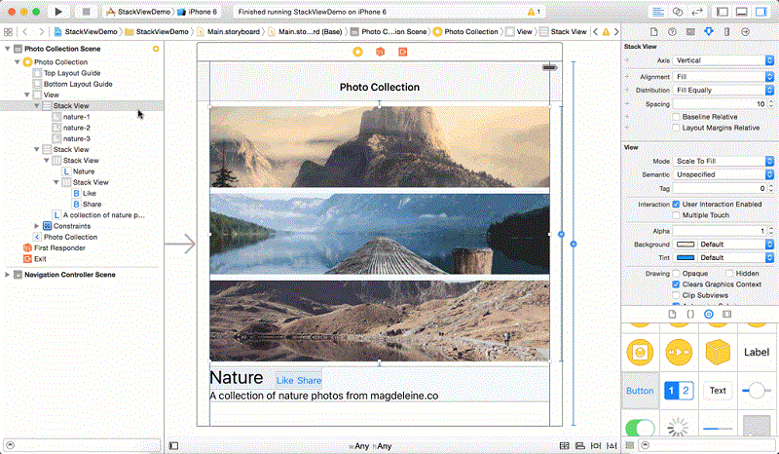Open the Distribution dropdown showing Fill Equally
Image resolution: width=779 pixels, height=454 pixels.
(724, 90)
